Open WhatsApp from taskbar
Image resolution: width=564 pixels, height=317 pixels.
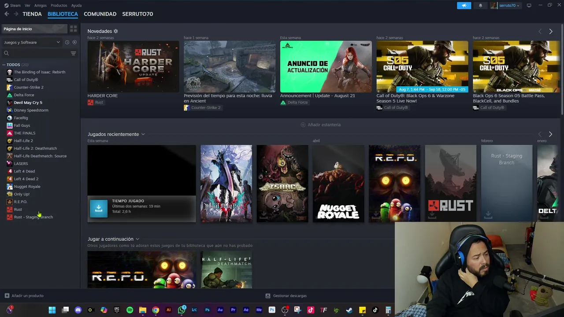pos(182,310)
